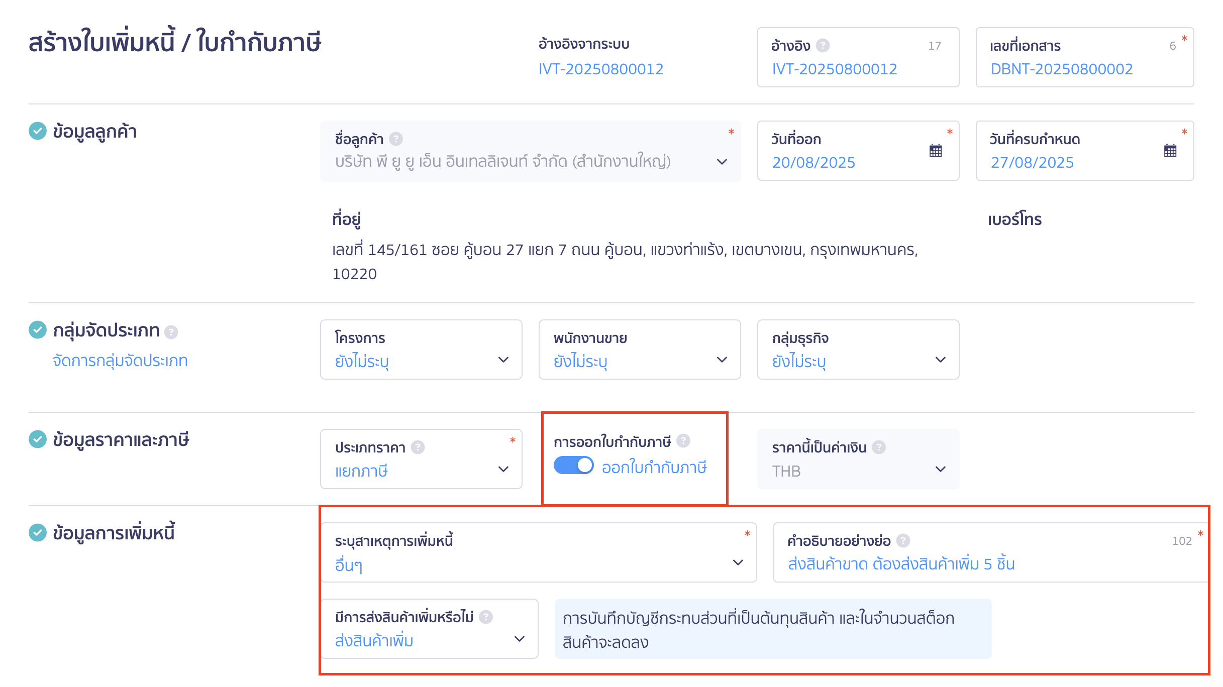Click the ข้อมูลราคาและภาษี section heading
This screenshot has height=687, width=1223.
(121, 439)
